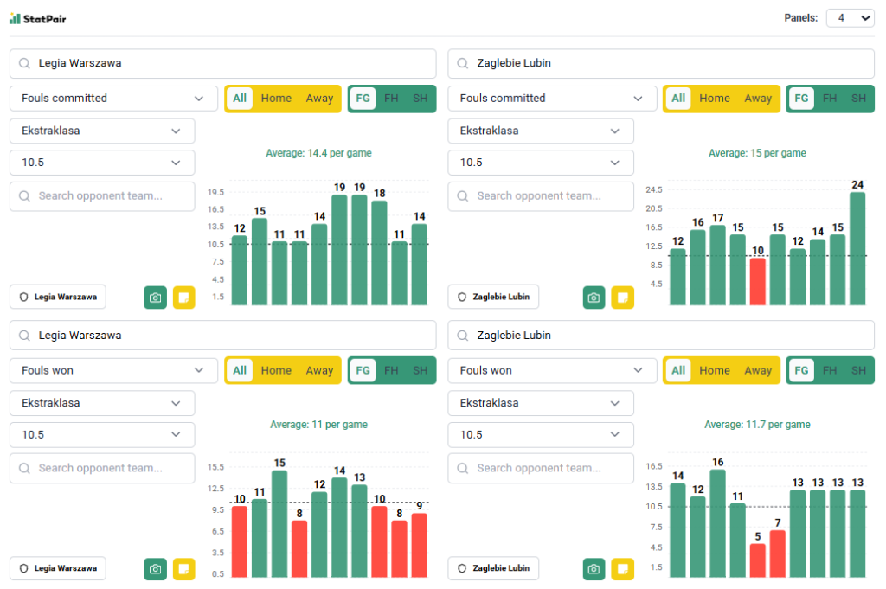The image size is (886, 589).
Task: Click the opponent team search field in Legia Fouls won panel
Action: [102, 468]
